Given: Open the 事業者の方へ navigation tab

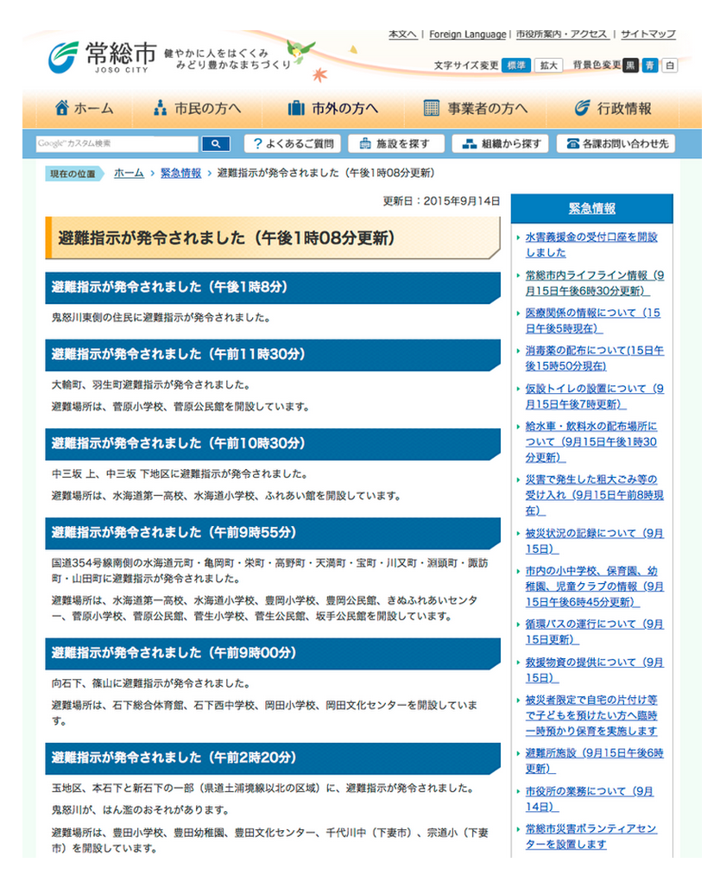Looking at the screenshot, I should 475,108.
